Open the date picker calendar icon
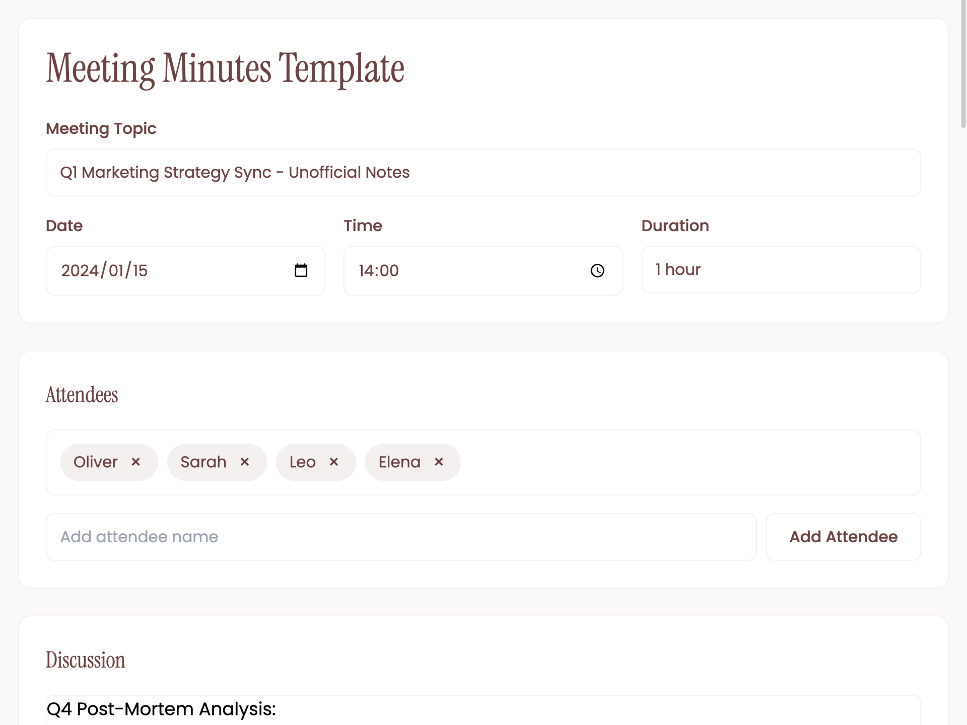967x725 pixels. (x=301, y=270)
